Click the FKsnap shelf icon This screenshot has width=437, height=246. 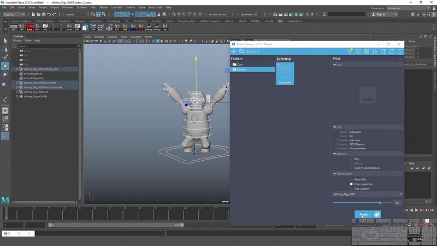(x=149, y=27)
